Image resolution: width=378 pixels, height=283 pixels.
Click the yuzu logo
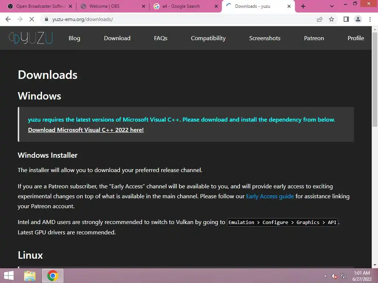click(31, 38)
